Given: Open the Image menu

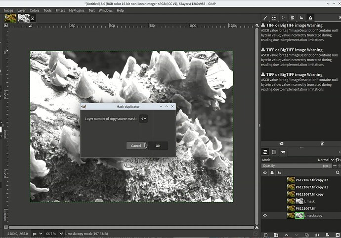Looking at the screenshot, I should [x=8, y=10].
